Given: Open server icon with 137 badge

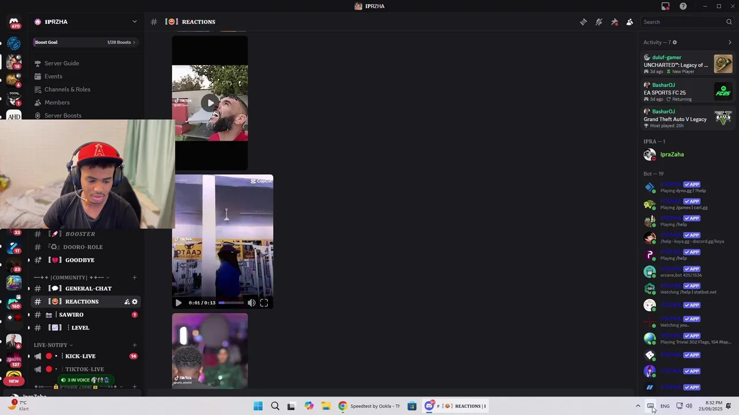Looking at the screenshot, I should [14, 360].
